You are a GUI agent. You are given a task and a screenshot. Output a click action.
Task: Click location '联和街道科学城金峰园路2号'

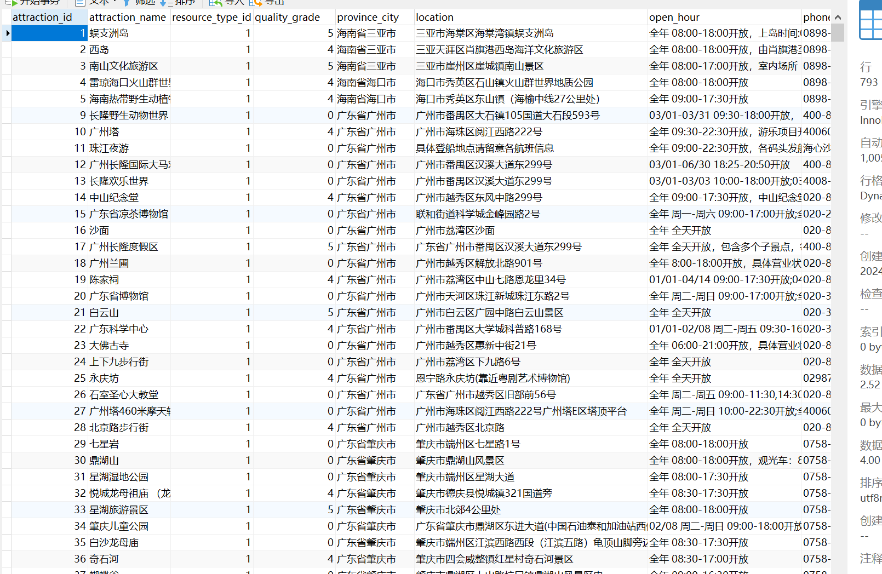[530, 214]
